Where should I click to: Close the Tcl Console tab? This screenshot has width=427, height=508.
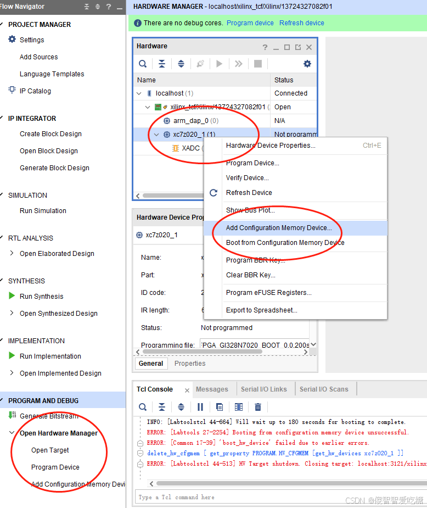tap(187, 390)
